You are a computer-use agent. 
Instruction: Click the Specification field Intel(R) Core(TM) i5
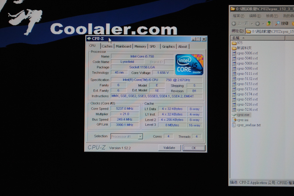click(156, 80)
